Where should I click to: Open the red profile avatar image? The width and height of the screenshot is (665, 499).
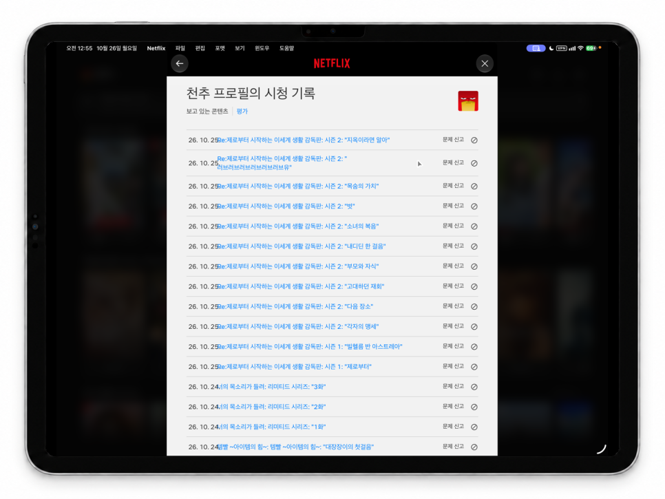pos(468,101)
